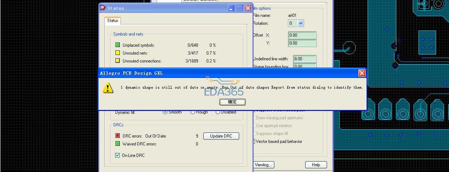Select Smooth dynamic fill option
Viewport: 449px width, 172px height.
(x=165, y=112)
